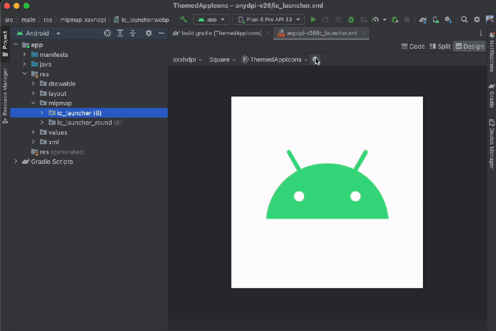Collapse the res folder
496x331 pixels.
[24, 74]
